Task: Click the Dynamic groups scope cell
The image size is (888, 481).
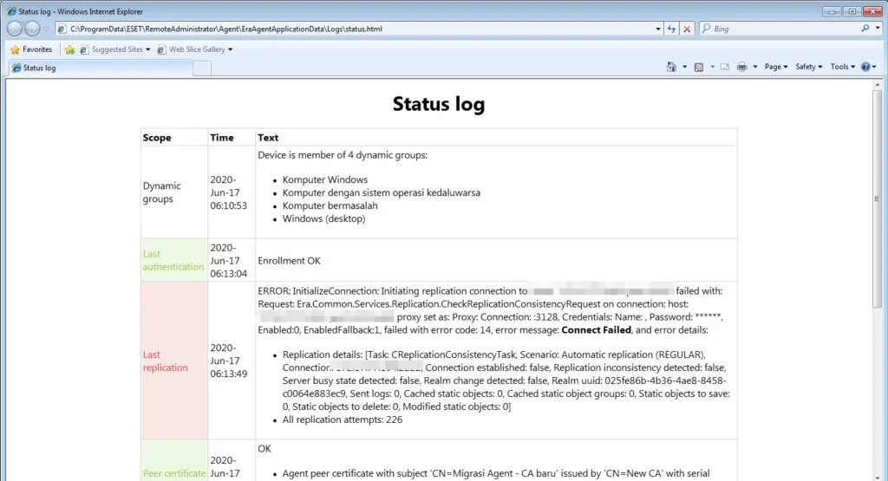Action: 174,192
